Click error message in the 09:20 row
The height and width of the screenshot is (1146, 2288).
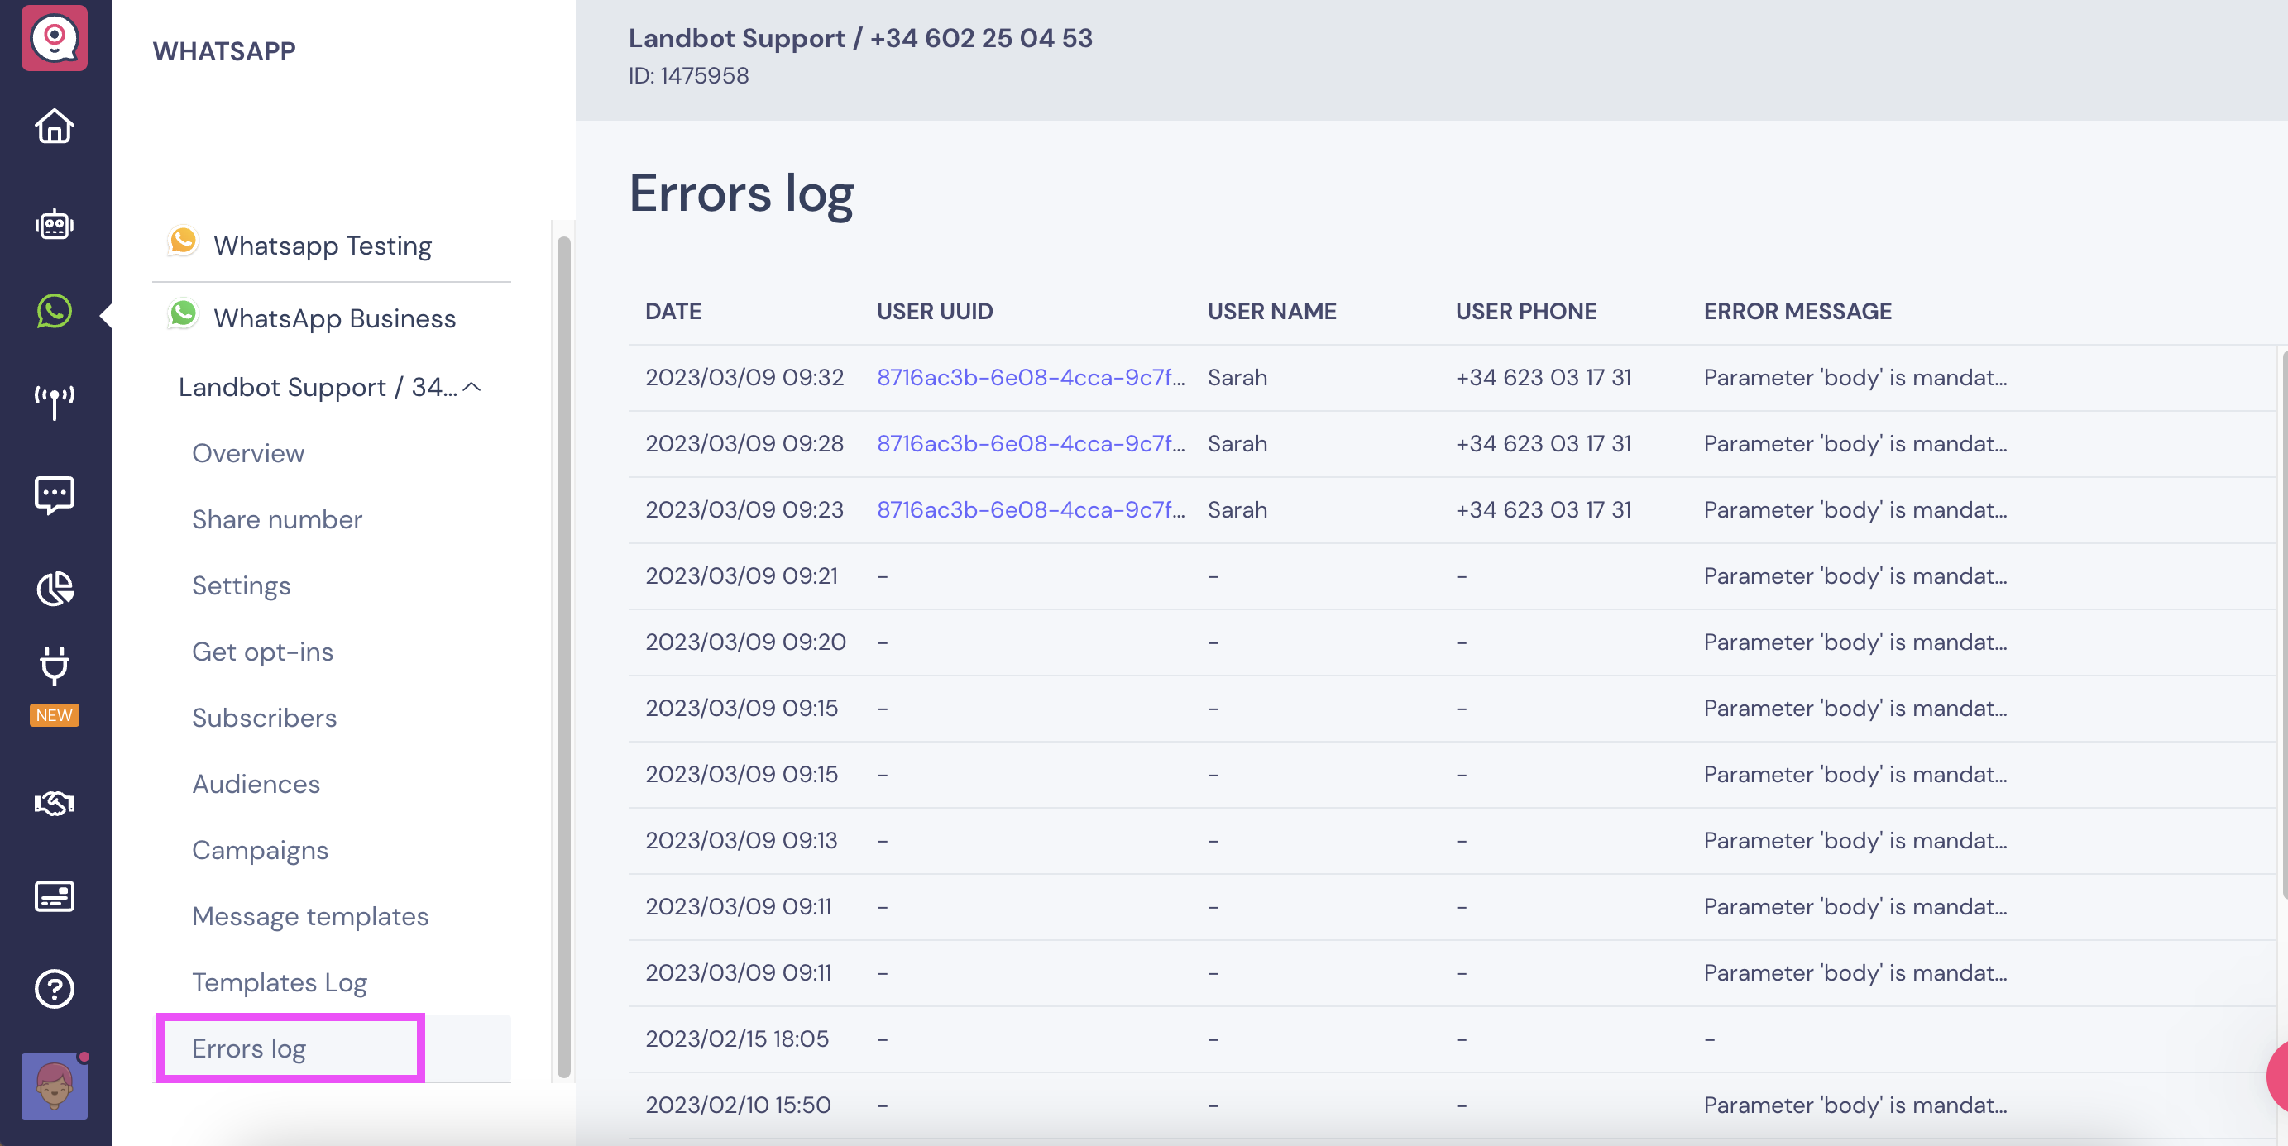pos(1855,642)
